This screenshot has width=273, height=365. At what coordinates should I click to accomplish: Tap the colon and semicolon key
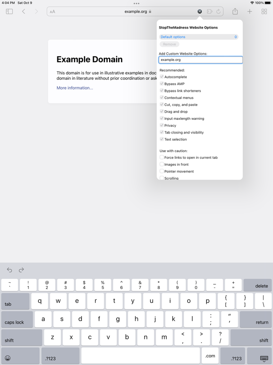click(x=211, y=319)
